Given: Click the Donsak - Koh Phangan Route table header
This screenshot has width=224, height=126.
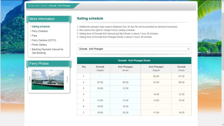Looking at the screenshot, I should tap(134, 60).
